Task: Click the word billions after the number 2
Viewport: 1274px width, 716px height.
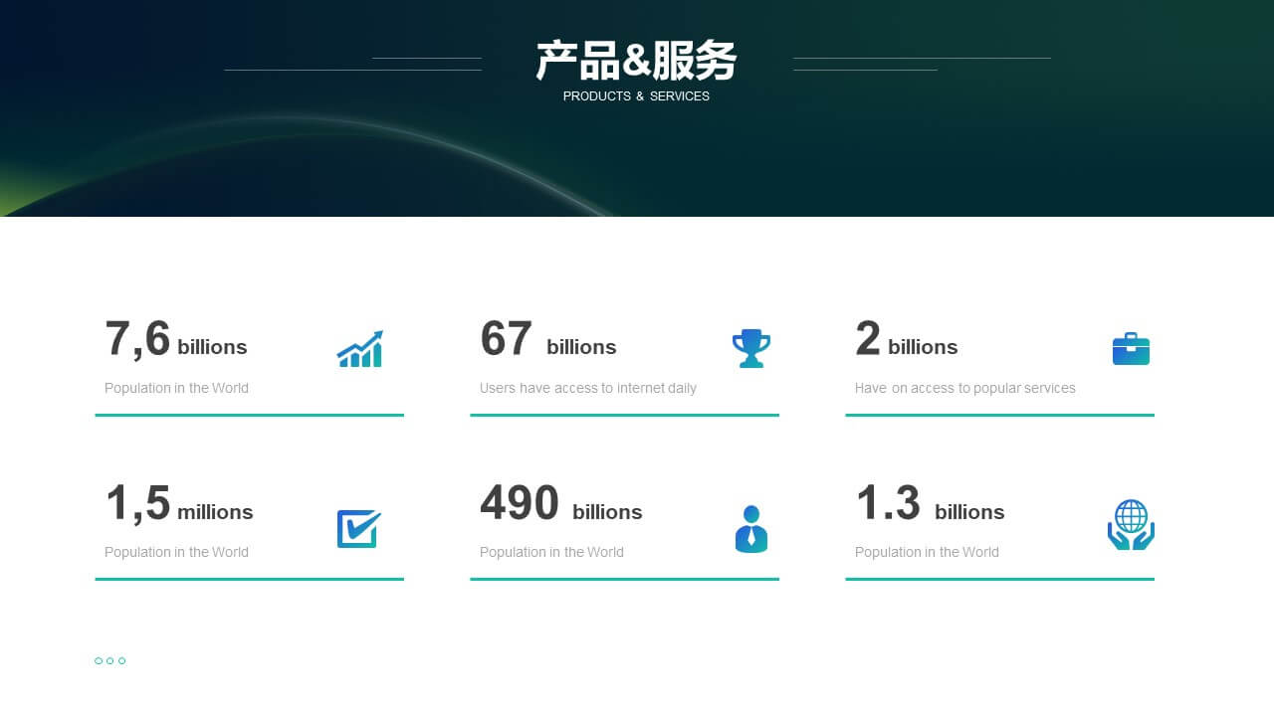Action: 923,347
